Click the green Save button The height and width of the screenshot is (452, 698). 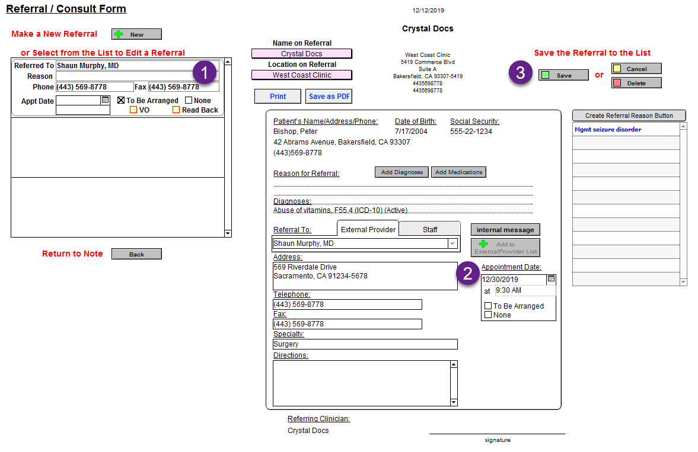(563, 75)
